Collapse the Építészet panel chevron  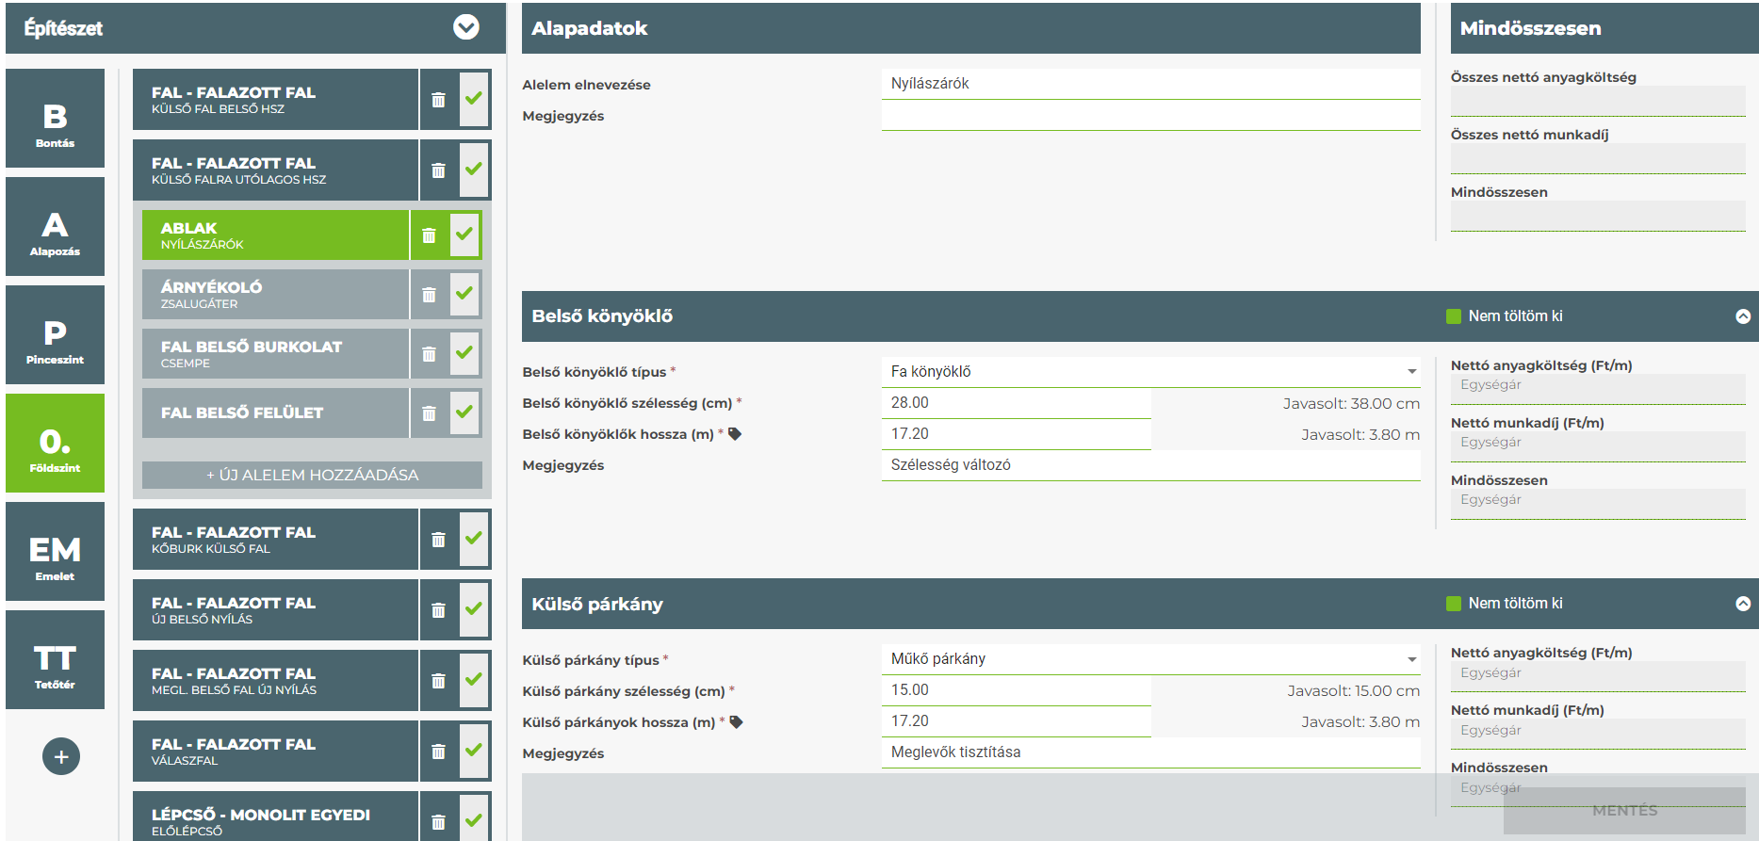(x=466, y=27)
